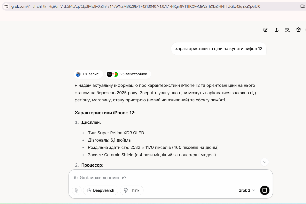The height and width of the screenshot is (204, 306).
Task: Click the user message about айфон 12
Action: pyautogui.click(x=219, y=48)
